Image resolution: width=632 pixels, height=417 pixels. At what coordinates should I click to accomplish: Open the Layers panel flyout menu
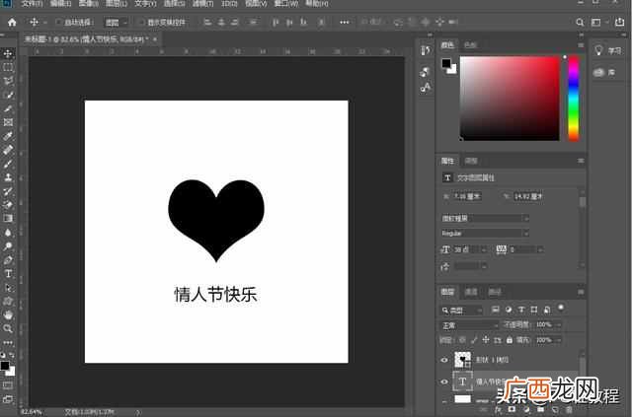coord(581,292)
